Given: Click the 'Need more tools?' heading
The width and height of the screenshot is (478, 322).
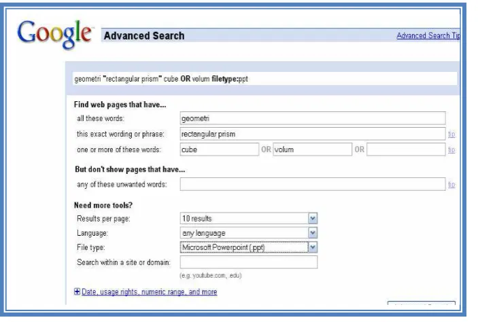Looking at the screenshot, I should (103, 205).
